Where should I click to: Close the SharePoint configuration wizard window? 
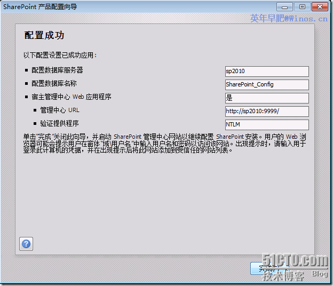[x=320, y=7]
